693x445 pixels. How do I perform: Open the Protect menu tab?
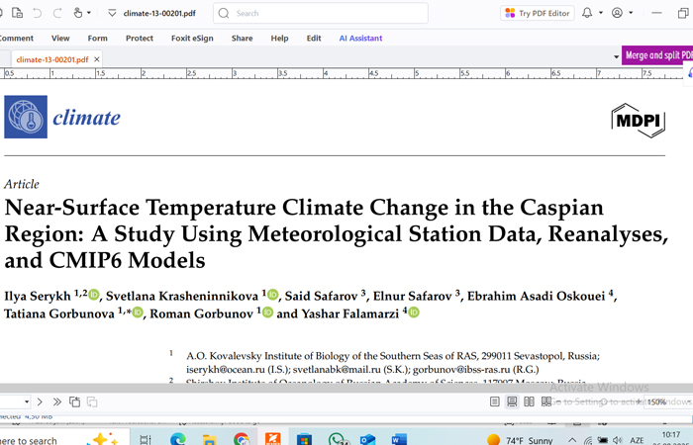point(140,39)
